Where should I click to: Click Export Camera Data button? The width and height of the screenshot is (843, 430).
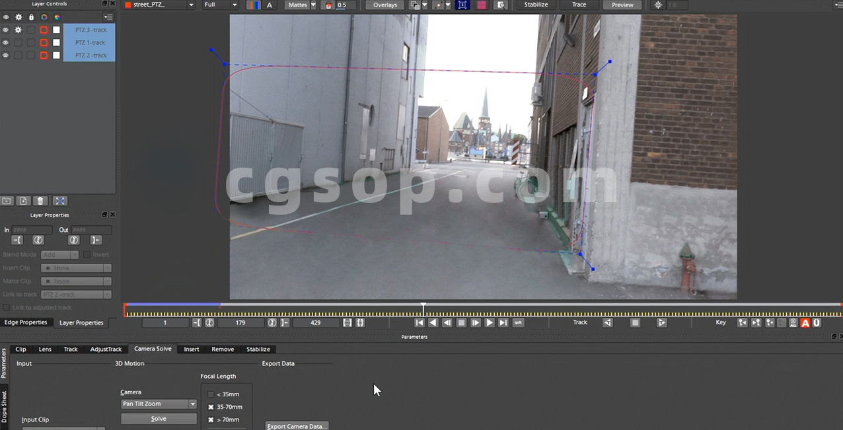[x=297, y=426]
